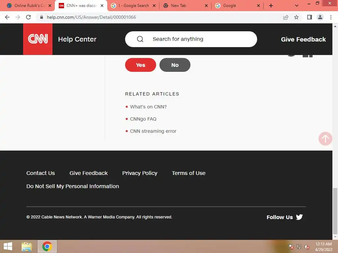The height and width of the screenshot is (253, 338).
Task: Click the scroll-to-top arrow button
Action: (x=325, y=139)
